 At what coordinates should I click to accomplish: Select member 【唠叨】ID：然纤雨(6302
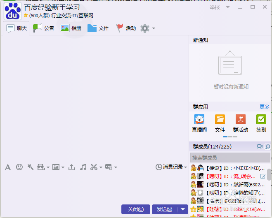pos(229,184)
